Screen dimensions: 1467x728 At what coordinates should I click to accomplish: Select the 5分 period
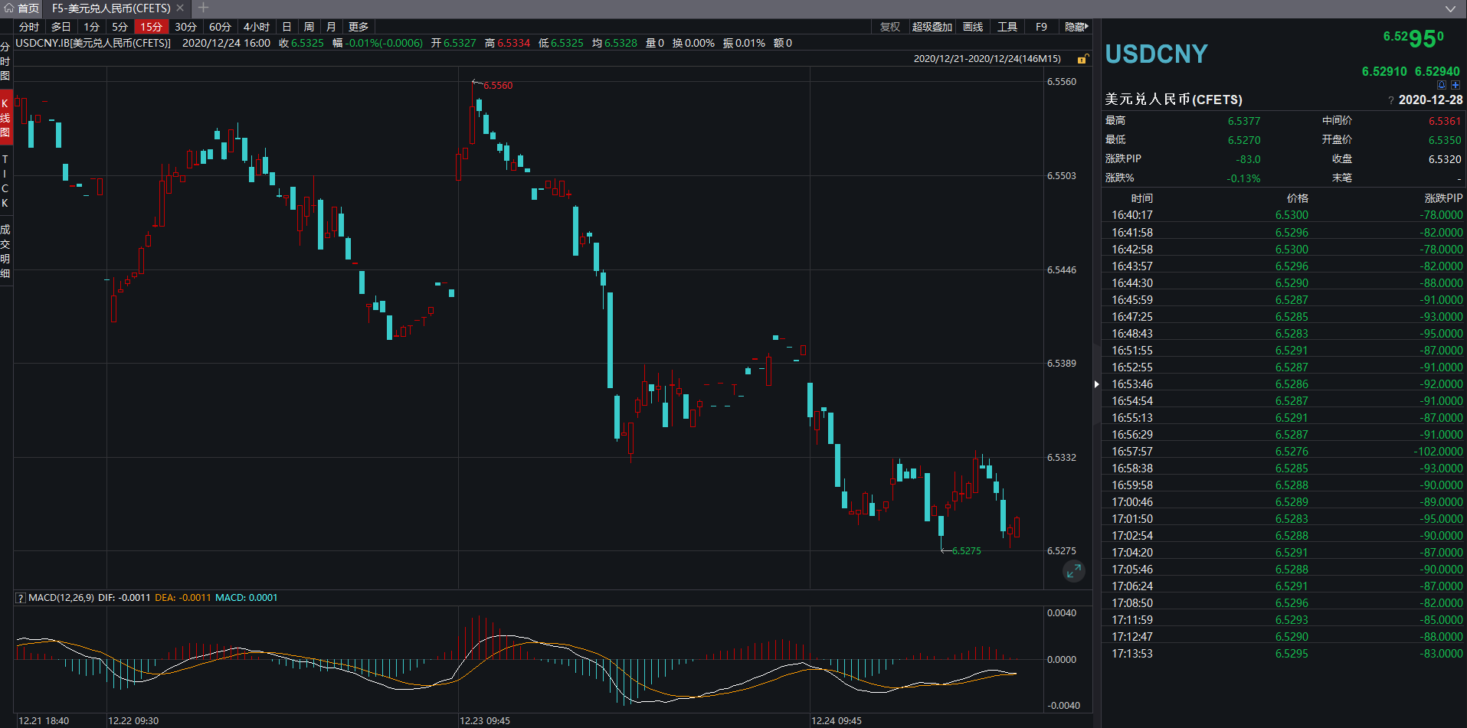pos(120,27)
